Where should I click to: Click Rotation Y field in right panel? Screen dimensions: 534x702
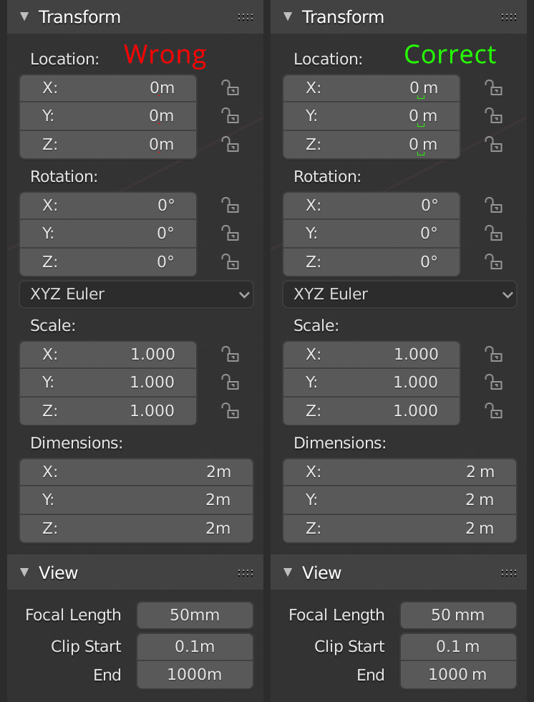(x=372, y=234)
